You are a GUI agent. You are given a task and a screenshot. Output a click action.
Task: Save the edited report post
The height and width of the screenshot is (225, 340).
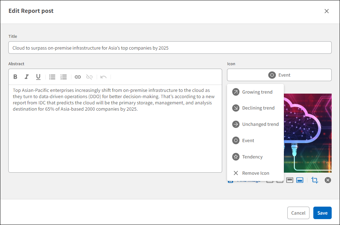point(322,213)
